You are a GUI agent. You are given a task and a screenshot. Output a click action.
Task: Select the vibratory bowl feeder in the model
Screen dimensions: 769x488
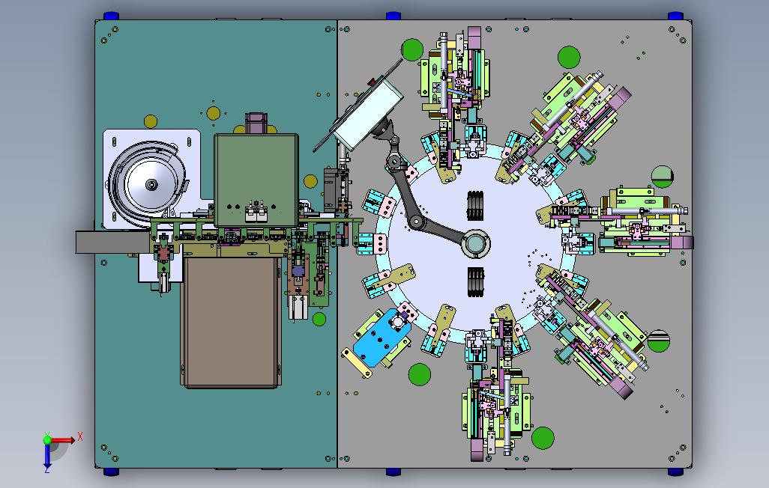click(148, 185)
